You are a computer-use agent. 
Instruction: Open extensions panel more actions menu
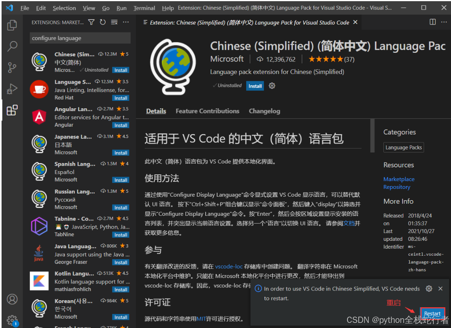point(126,22)
